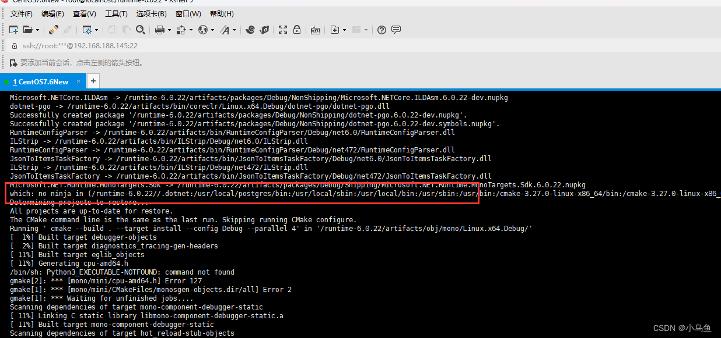Toggle full screen mode
The width and height of the screenshot is (721, 338).
pos(282,30)
